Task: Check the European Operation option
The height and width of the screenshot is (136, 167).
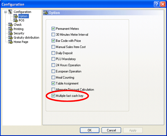Action: click(53, 71)
